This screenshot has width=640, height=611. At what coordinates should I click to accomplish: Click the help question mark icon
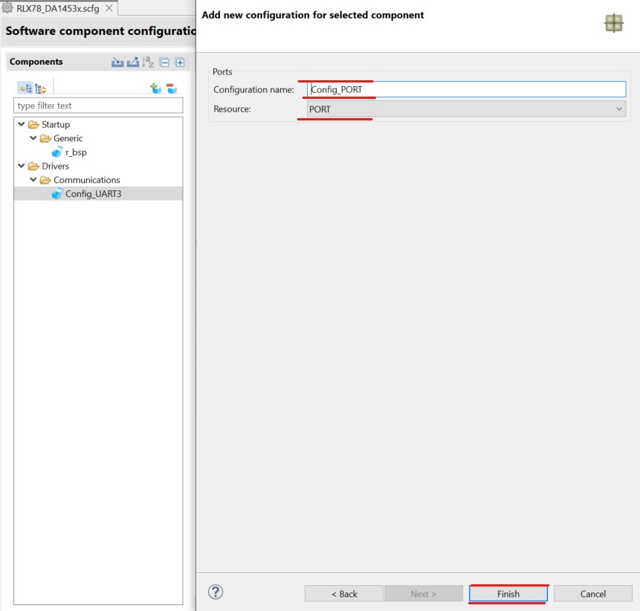point(216,592)
